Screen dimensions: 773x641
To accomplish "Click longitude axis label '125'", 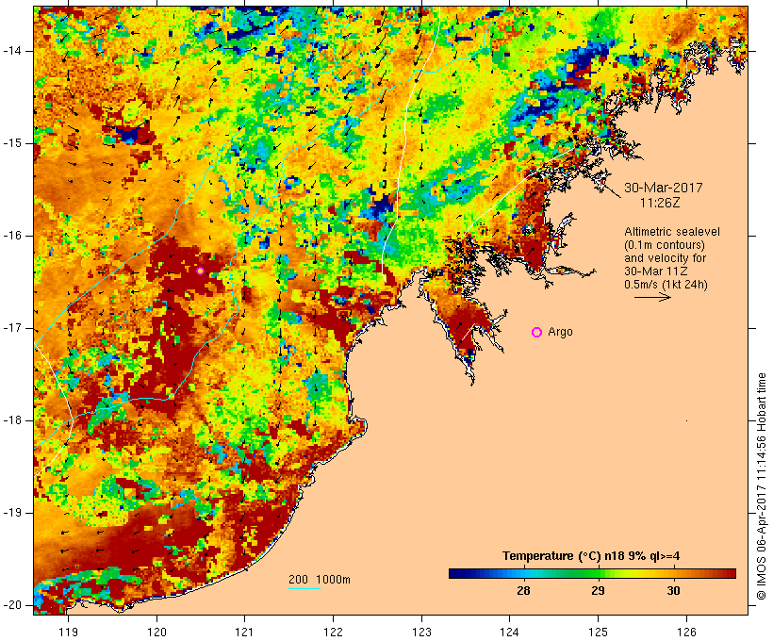I will click(599, 633).
